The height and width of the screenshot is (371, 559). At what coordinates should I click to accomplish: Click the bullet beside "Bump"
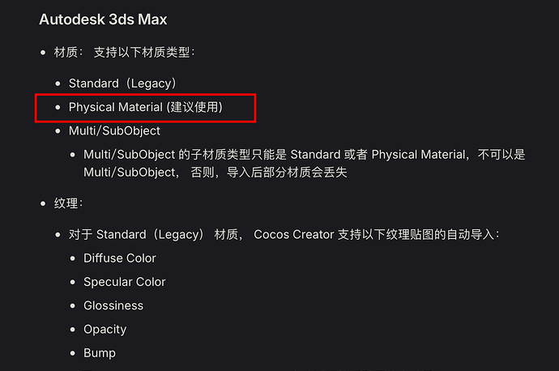(72, 353)
